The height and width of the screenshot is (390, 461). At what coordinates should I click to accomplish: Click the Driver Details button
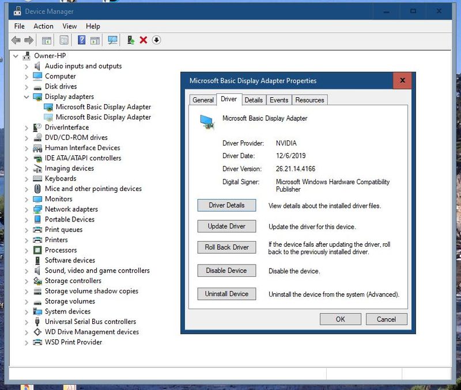point(226,205)
